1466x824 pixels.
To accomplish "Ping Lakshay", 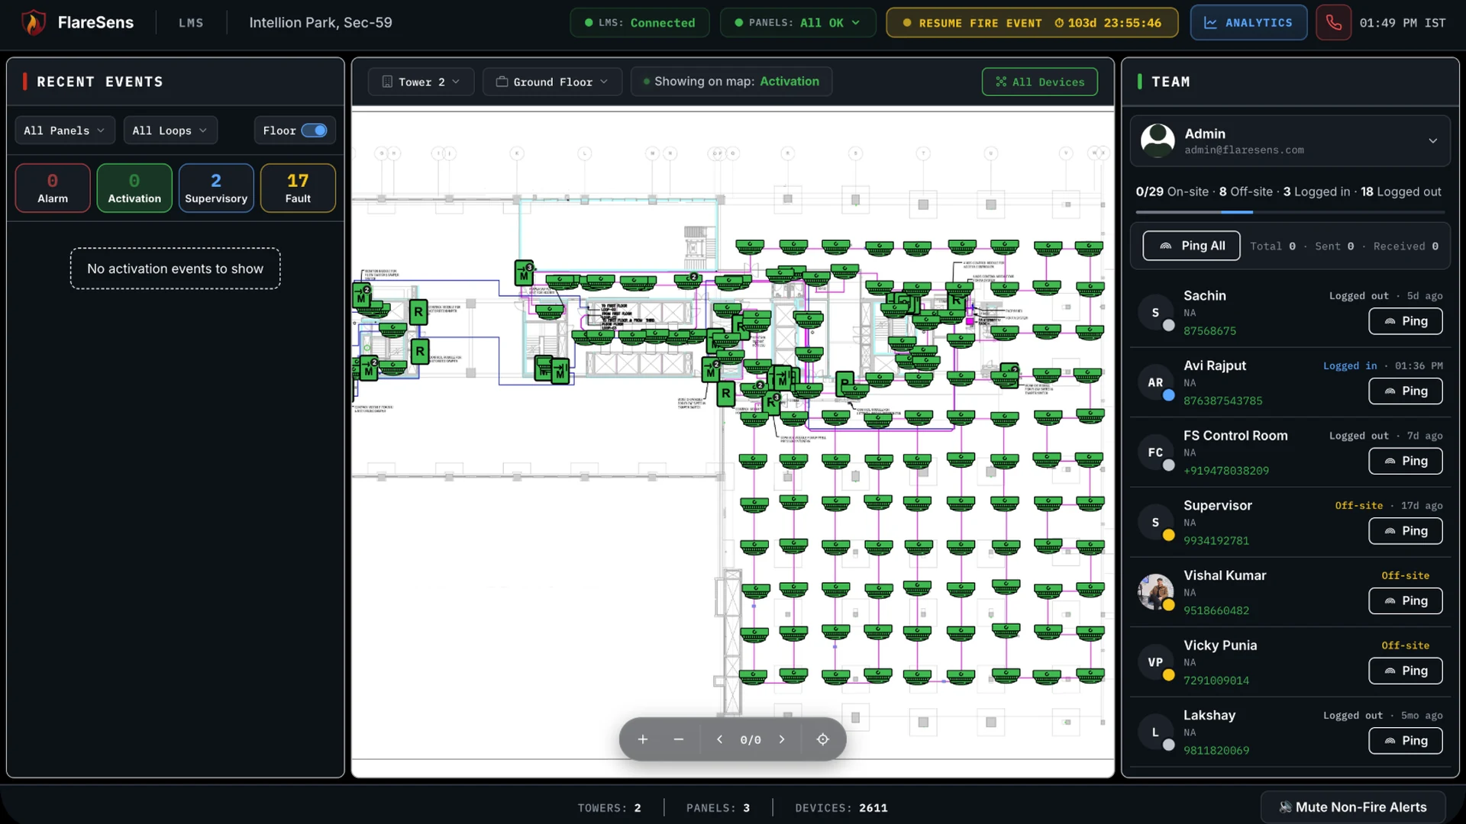I will pyautogui.click(x=1405, y=741).
